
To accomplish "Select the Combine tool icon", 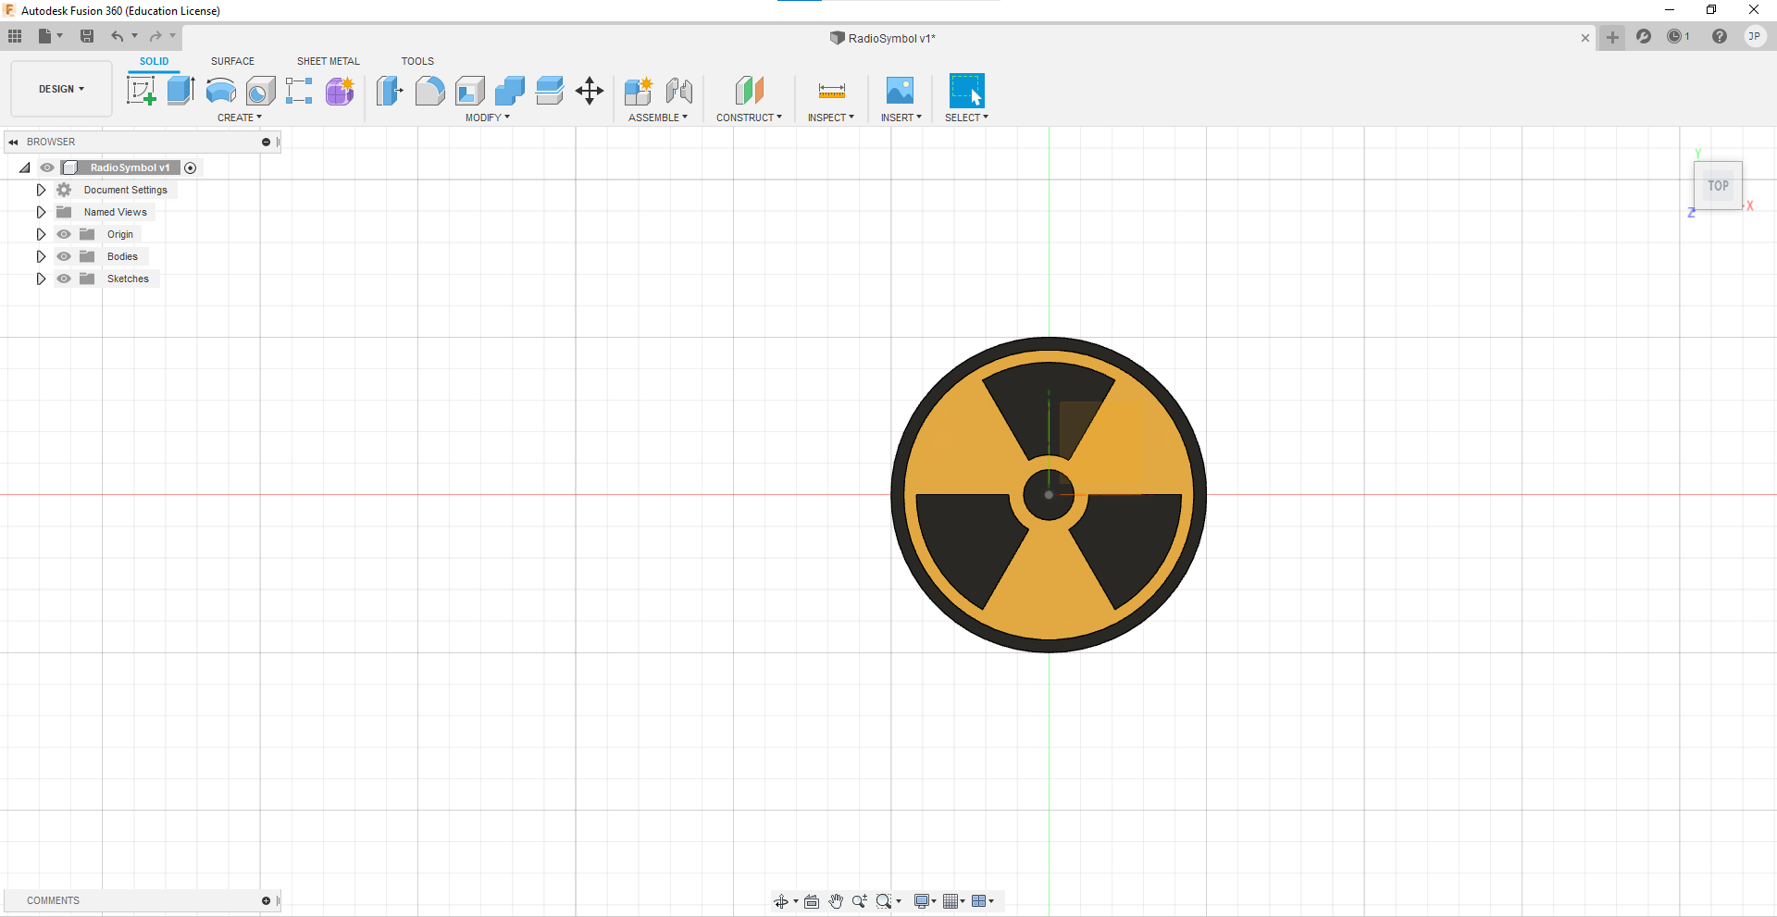I will tap(510, 91).
